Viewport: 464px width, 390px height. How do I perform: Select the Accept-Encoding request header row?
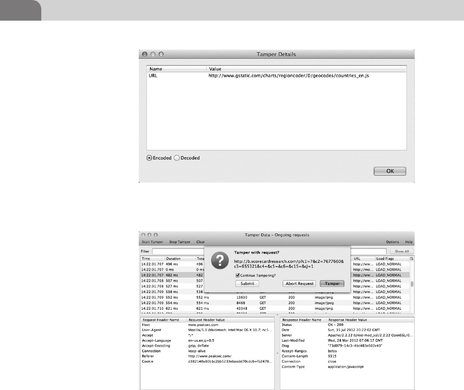[x=207, y=346]
